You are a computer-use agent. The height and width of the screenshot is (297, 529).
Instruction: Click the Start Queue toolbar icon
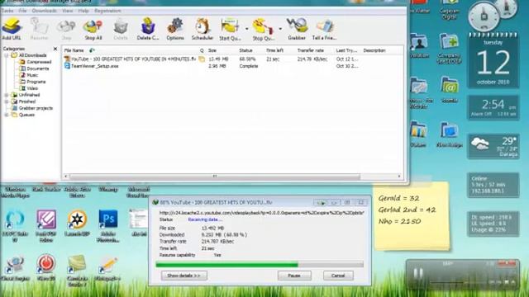coord(230,30)
